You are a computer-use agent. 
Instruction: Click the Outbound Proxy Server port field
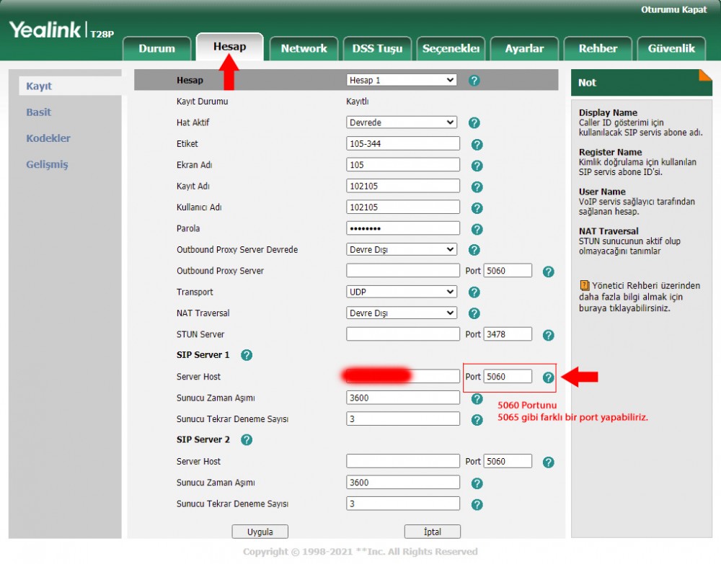(x=508, y=271)
